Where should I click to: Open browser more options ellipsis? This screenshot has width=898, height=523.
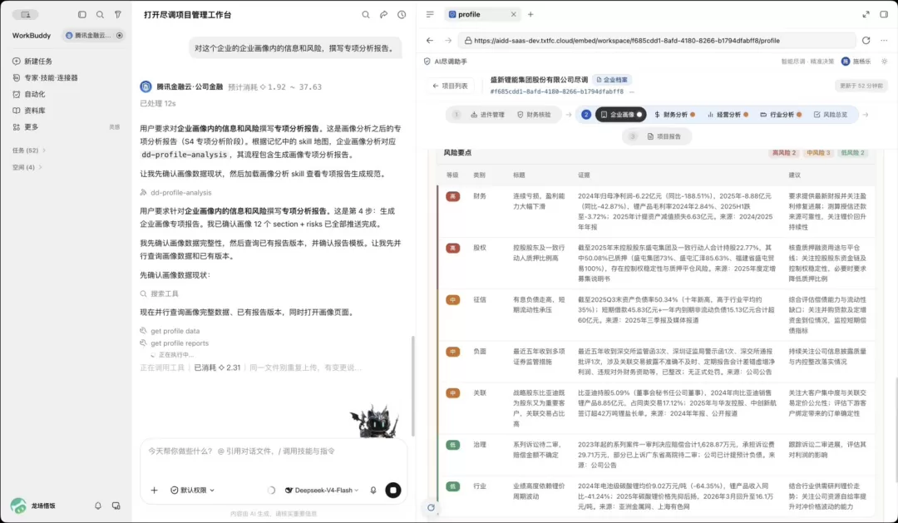(884, 41)
